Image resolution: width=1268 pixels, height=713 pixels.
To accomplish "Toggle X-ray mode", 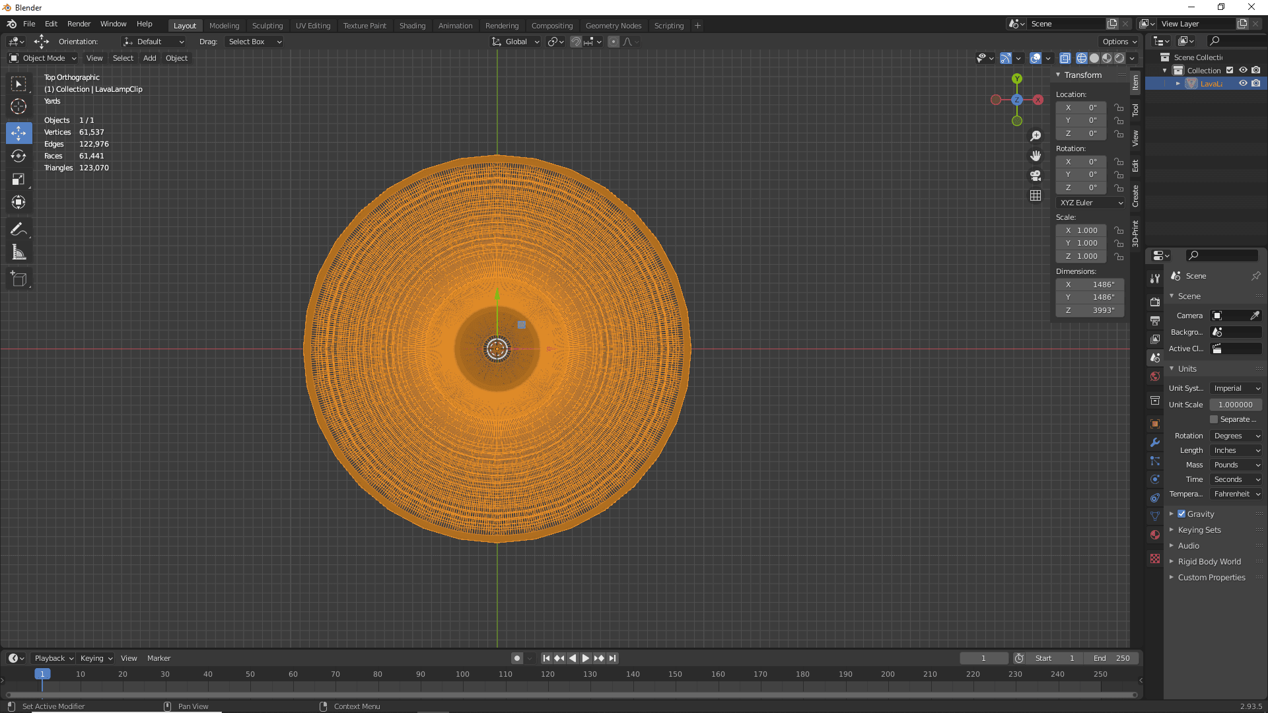I will pyautogui.click(x=1065, y=58).
